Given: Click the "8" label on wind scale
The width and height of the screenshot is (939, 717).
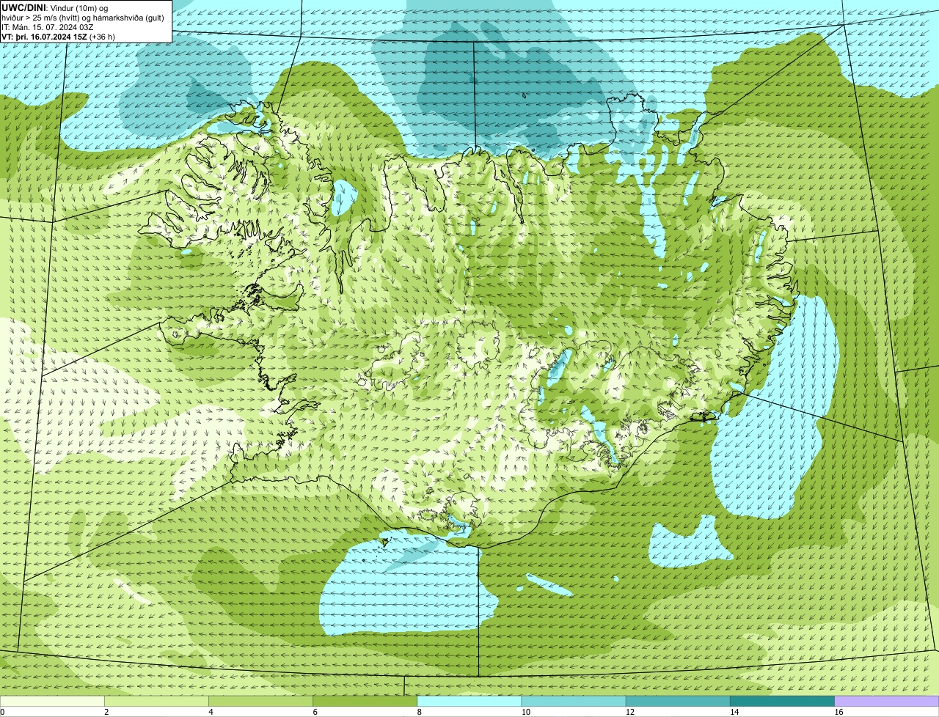Looking at the screenshot, I should 419,712.
